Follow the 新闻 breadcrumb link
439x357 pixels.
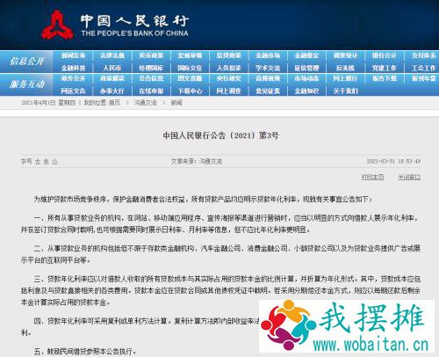coord(176,103)
